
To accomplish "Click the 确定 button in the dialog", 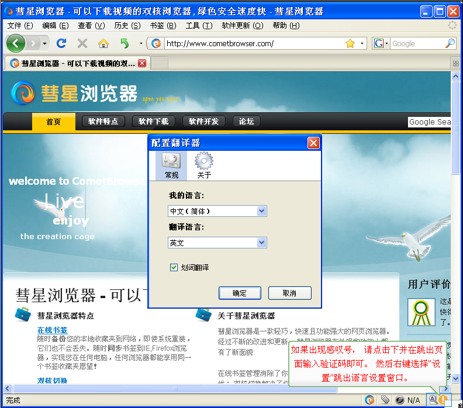I will 239,293.
